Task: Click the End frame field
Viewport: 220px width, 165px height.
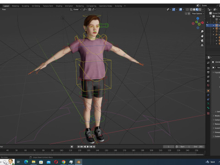Action: coord(198,147)
